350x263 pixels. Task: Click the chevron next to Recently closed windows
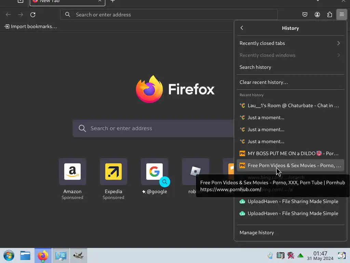coord(339,55)
